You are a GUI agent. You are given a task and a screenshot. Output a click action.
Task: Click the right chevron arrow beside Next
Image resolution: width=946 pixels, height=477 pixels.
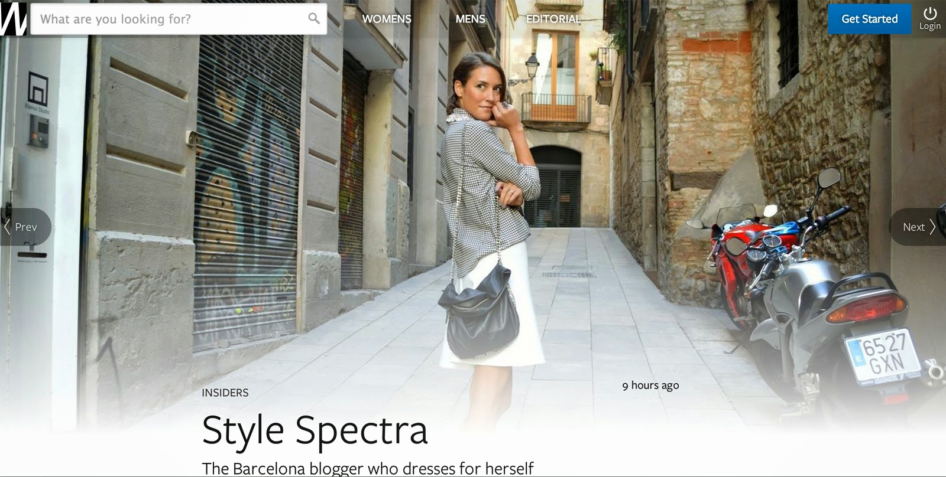932,227
